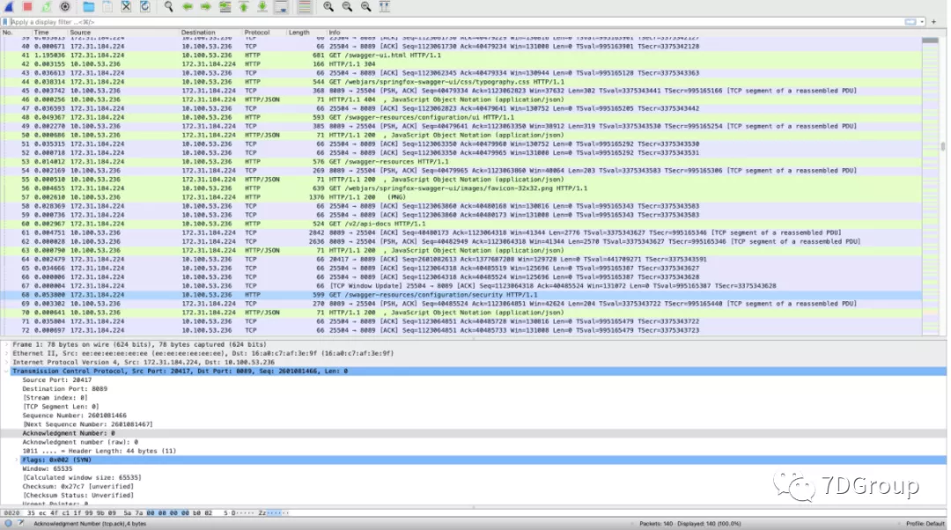Screen dimensions: 951x530
Task: Select Checksum: 0x27c7 [unverified] field
Action: [78, 486]
